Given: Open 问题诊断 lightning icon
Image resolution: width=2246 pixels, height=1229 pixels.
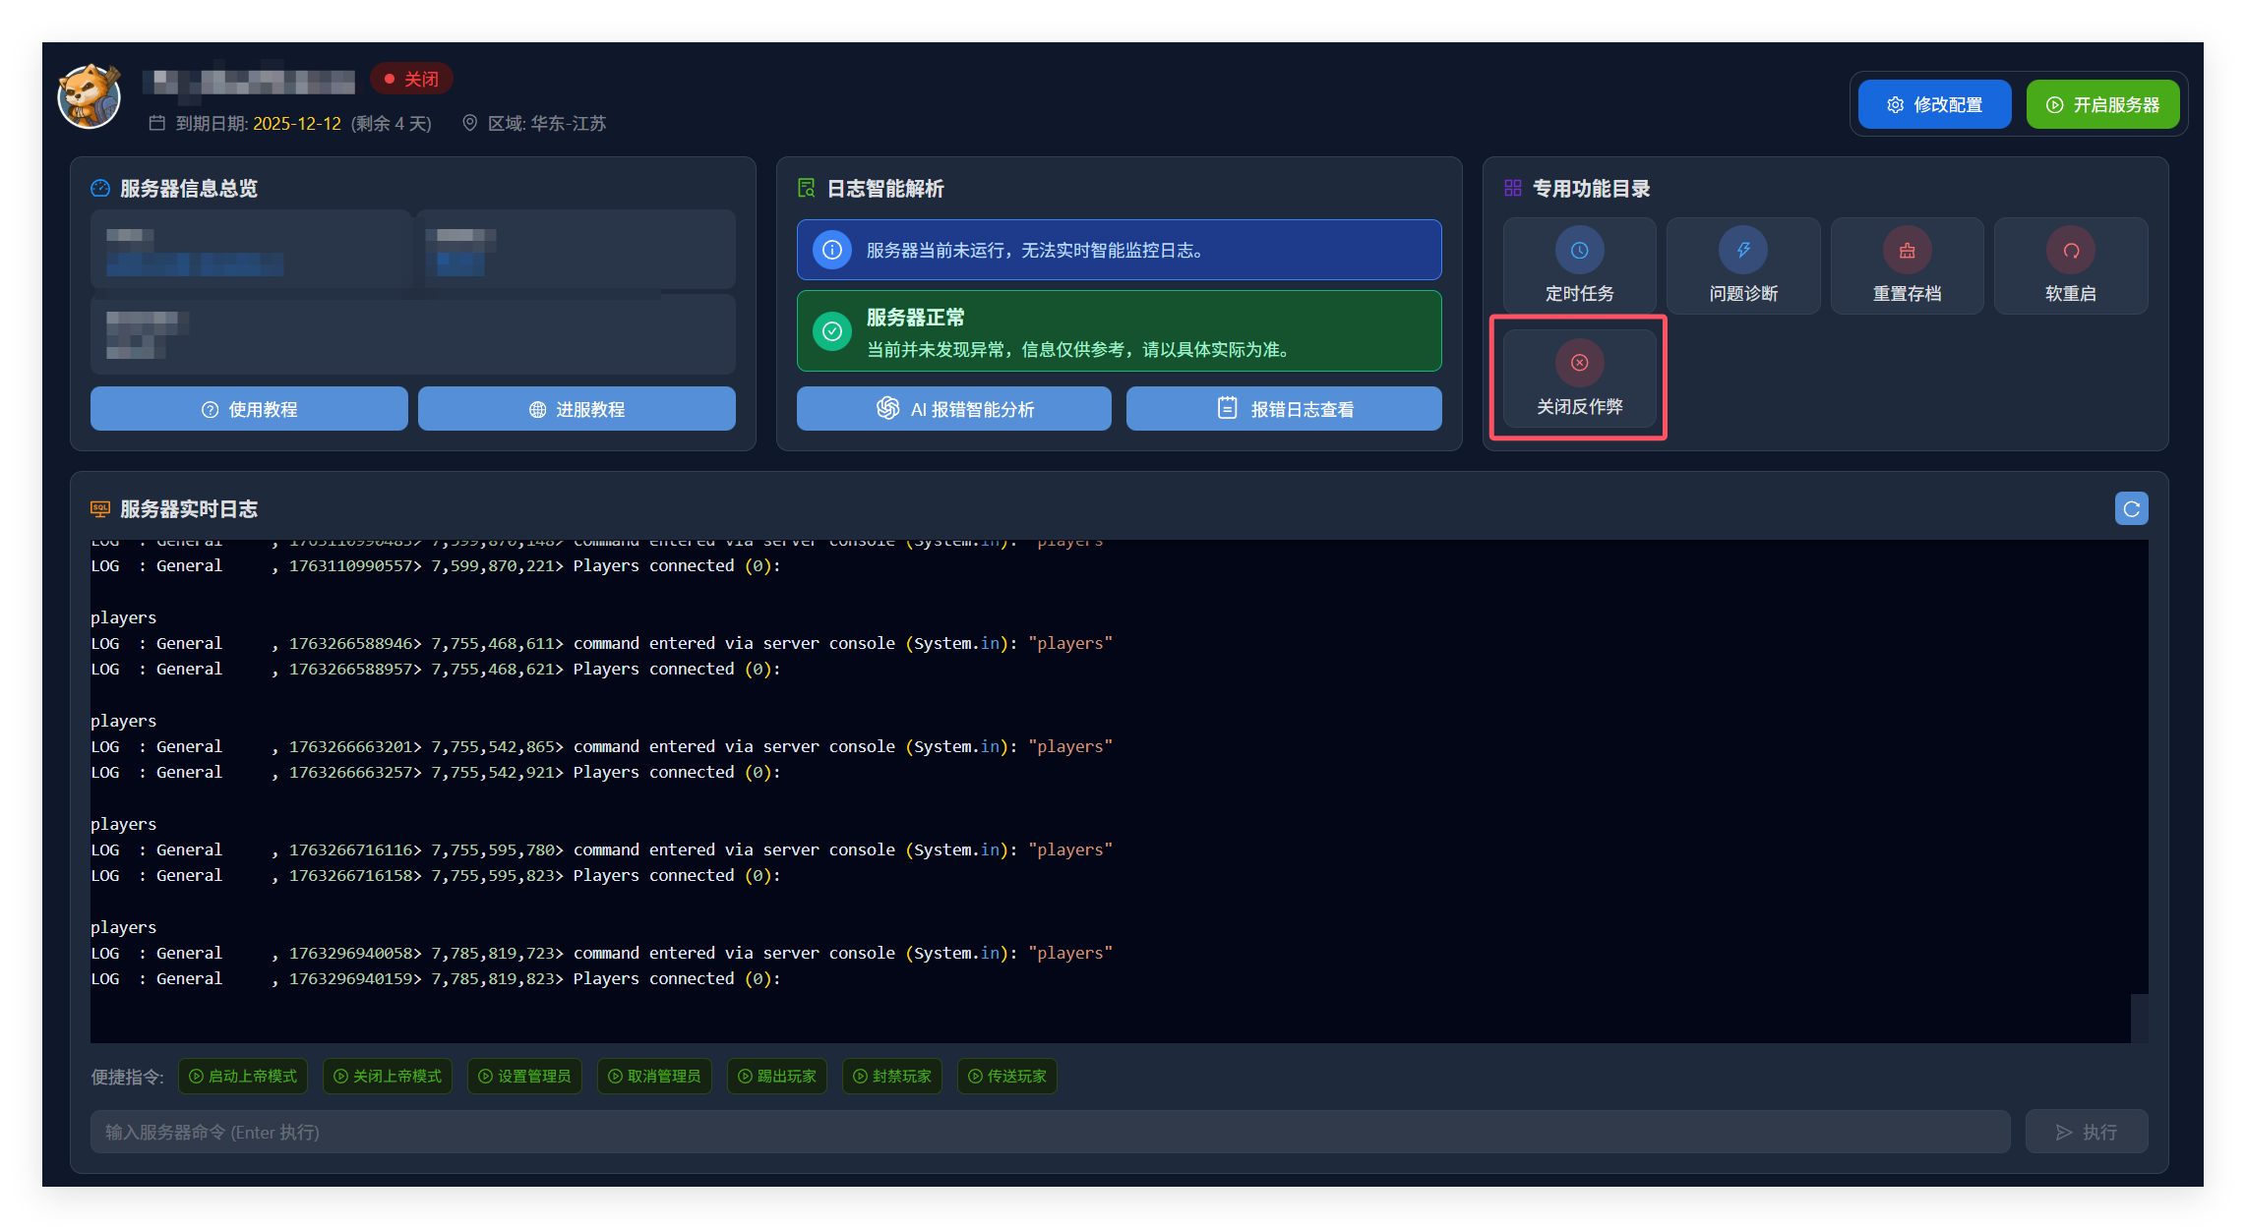Looking at the screenshot, I should coord(1742,251).
